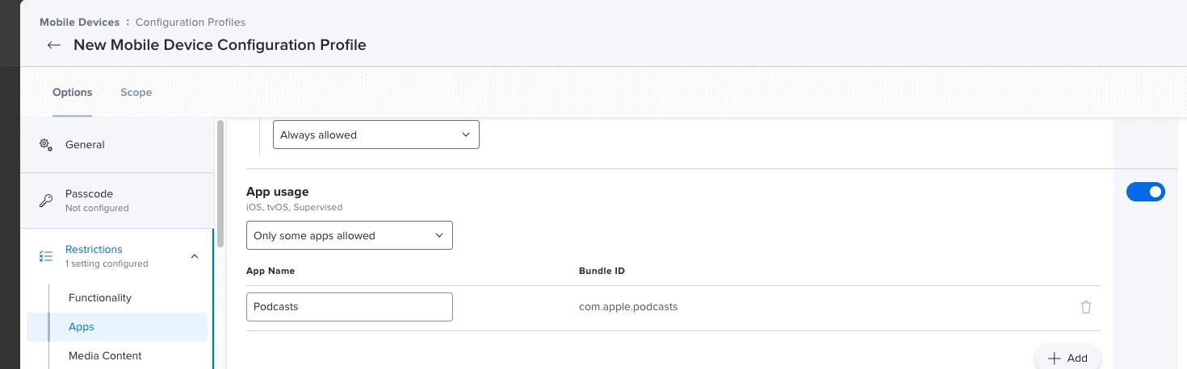
Task: Open the Only some apps allowed dropdown
Action: click(350, 235)
